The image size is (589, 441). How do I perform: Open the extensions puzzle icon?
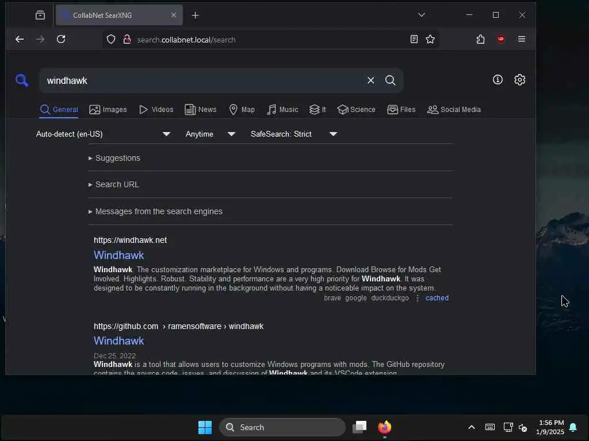(480, 39)
